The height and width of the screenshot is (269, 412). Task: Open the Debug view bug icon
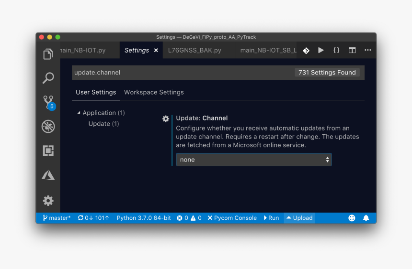(x=48, y=126)
